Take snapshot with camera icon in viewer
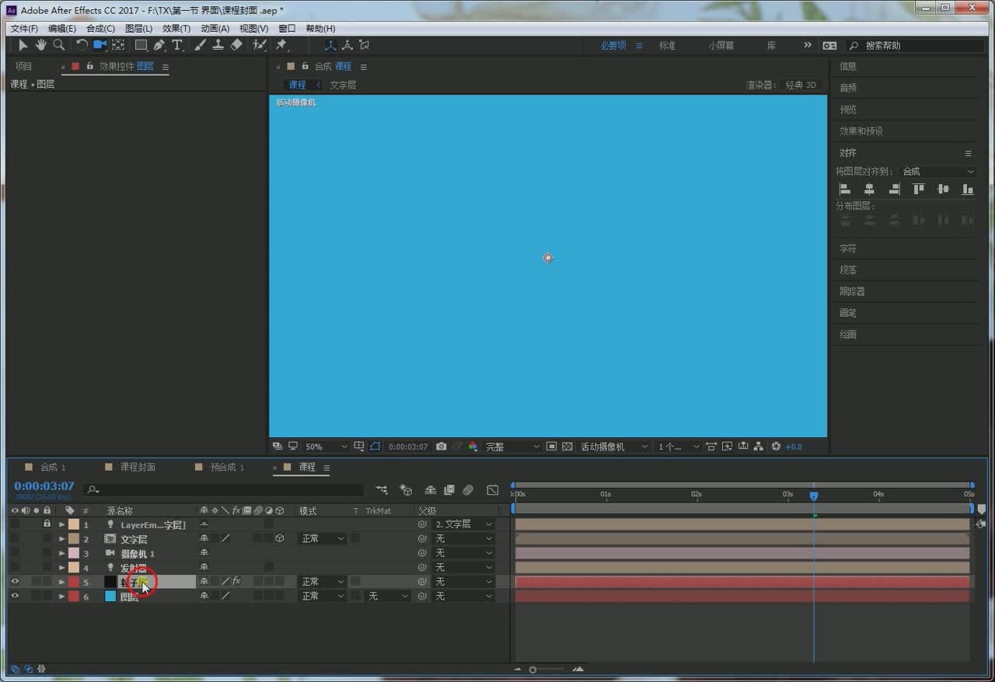Image resolution: width=995 pixels, height=682 pixels. 442,447
